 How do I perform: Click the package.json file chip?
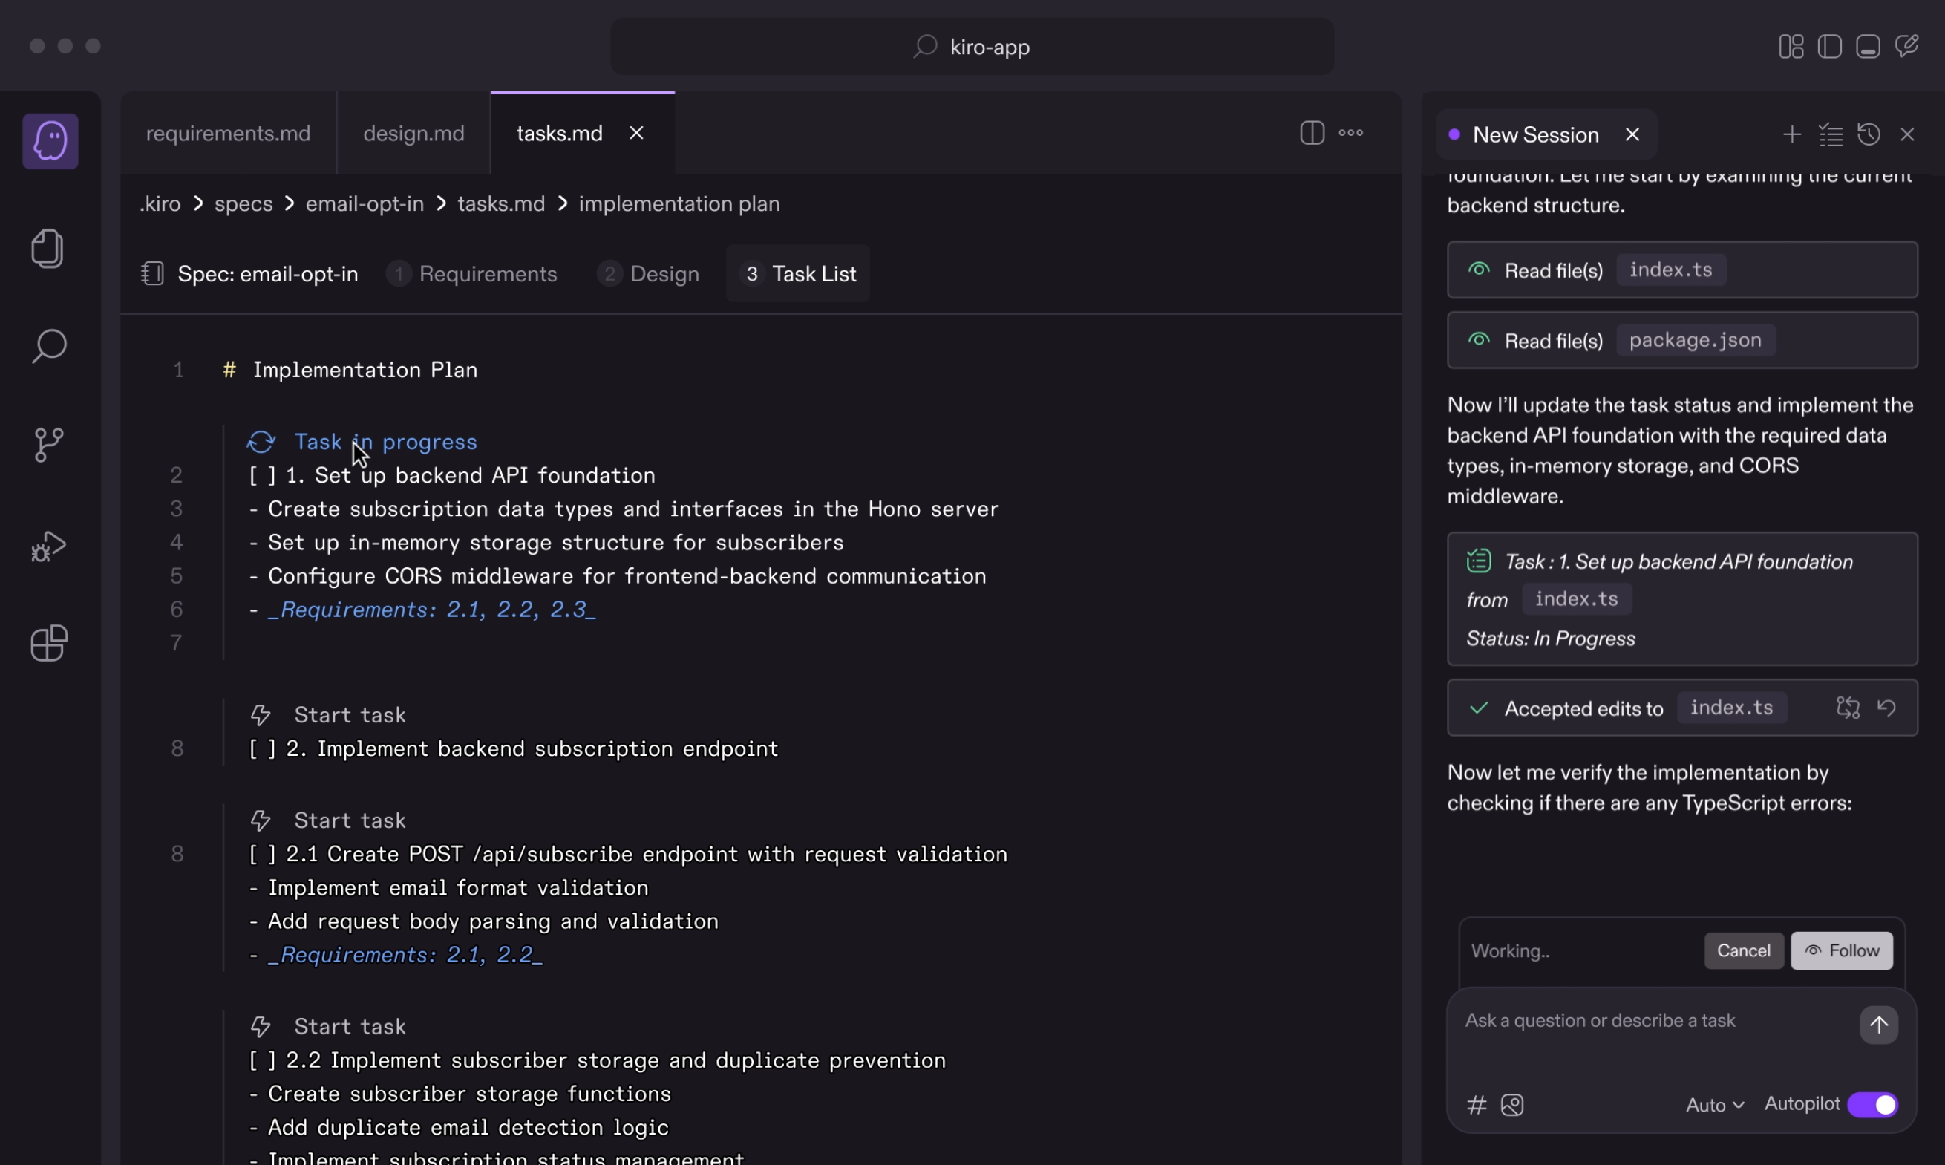(x=1696, y=341)
